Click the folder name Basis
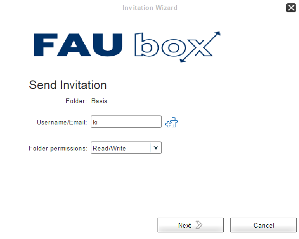299x239 pixels. pos(99,101)
